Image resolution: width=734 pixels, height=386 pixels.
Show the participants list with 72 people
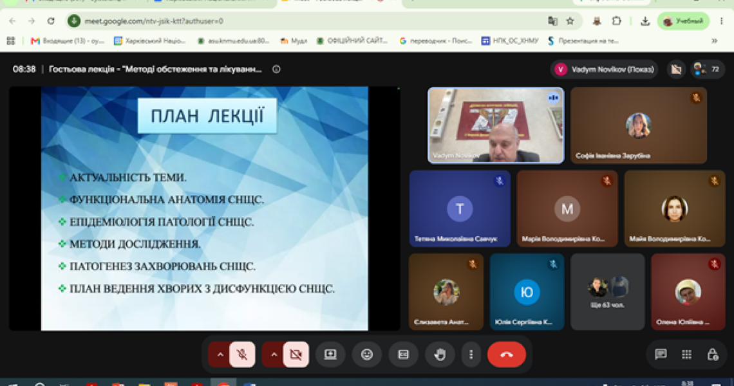click(708, 69)
